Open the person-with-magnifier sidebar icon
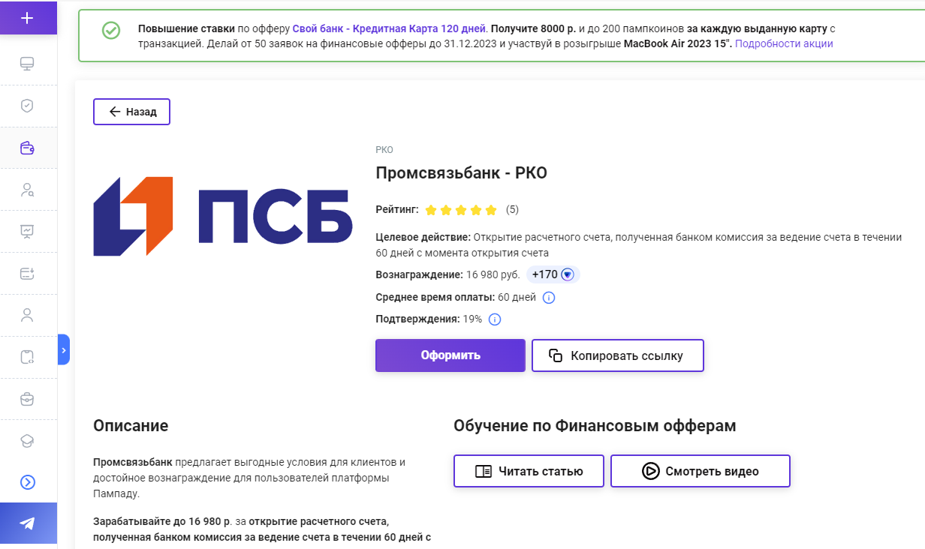Image resolution: width=925 pixels, height=549 pixels. coord(27,190)
